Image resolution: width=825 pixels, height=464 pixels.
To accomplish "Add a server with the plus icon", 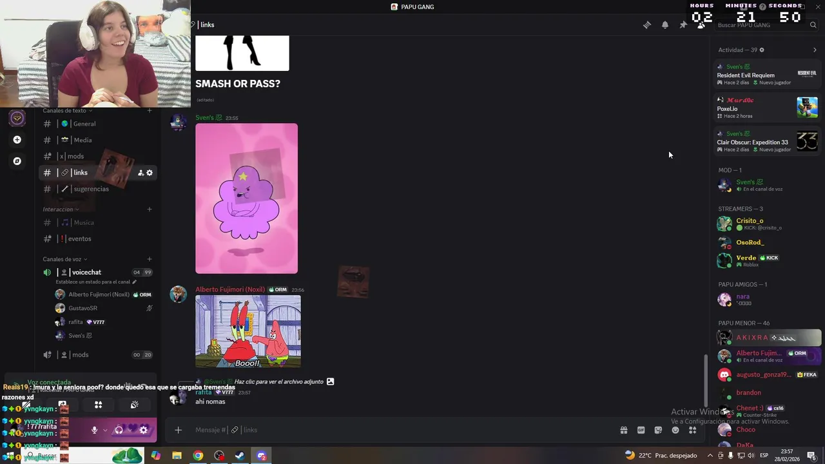I will tap(17, 140).
